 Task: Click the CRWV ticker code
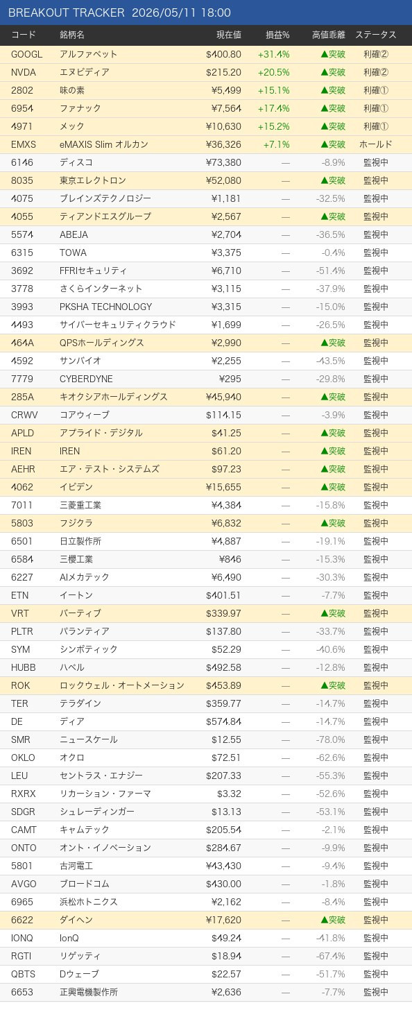pyautogui.click(x=24, y=415)
